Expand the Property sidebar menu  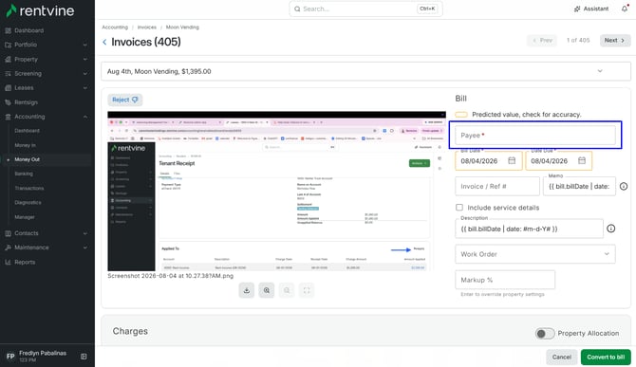tap(47, 59)
